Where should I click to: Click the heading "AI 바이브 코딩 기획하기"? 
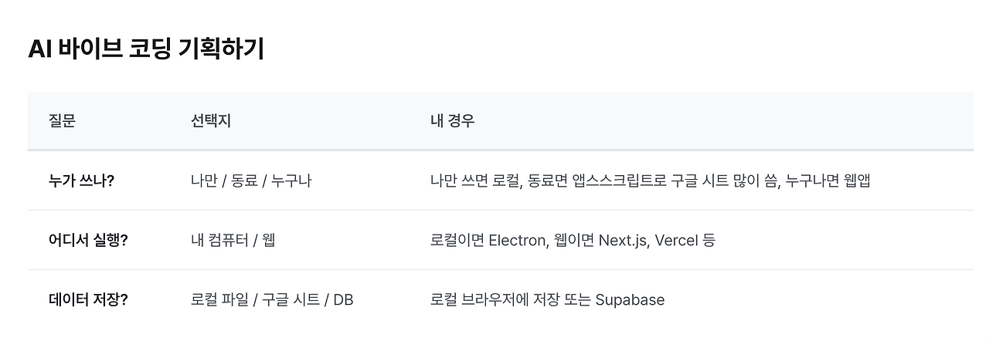coord(146,49)
